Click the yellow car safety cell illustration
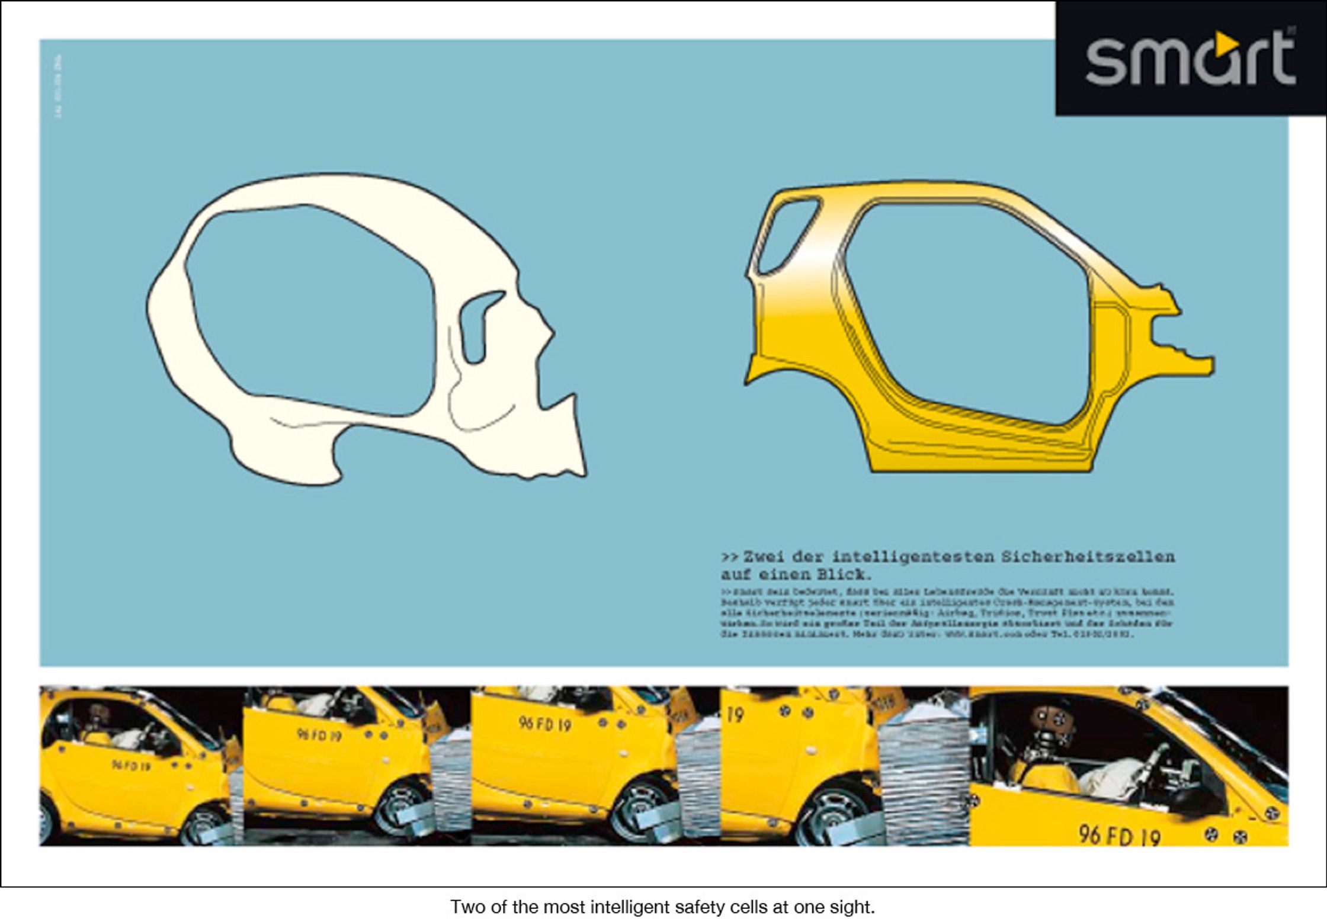1327x922 pixels. (979, 327)
